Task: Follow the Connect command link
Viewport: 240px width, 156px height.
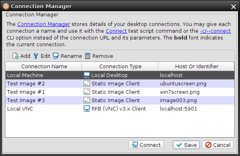Action: tap(116, 31)
